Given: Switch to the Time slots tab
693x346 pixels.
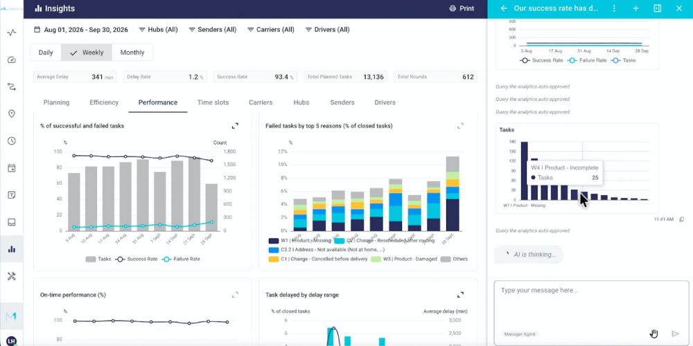Looking at the screenshot, I should click(213, 102).
